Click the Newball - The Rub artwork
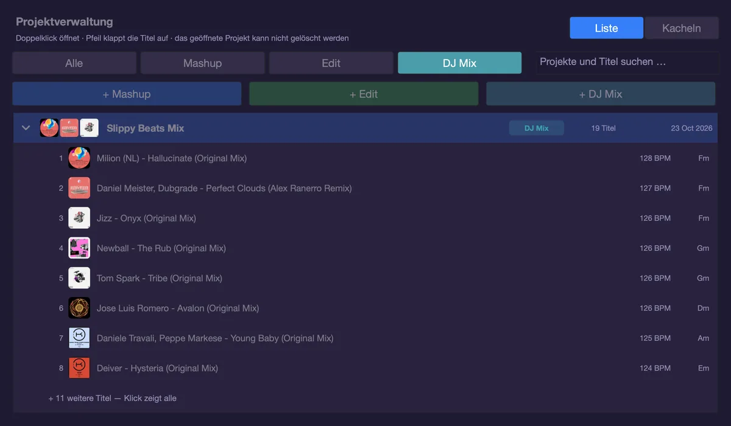 [x=79, y=248]
